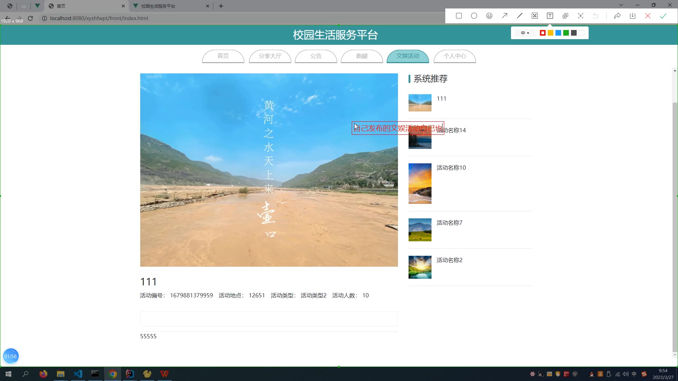Cancel screenshot with red X
Screen dimensions: 678x381
click(648, 16)
